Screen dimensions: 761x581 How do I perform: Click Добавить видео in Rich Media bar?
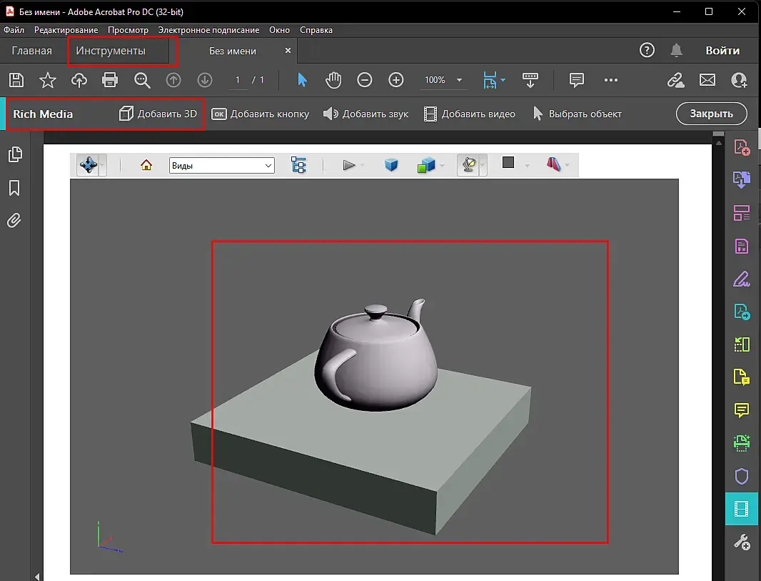(470, 114)
